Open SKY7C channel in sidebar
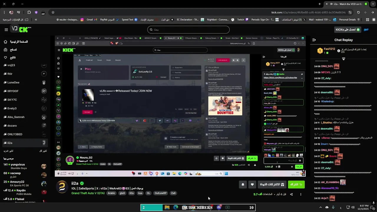 [x=25, y=100]
